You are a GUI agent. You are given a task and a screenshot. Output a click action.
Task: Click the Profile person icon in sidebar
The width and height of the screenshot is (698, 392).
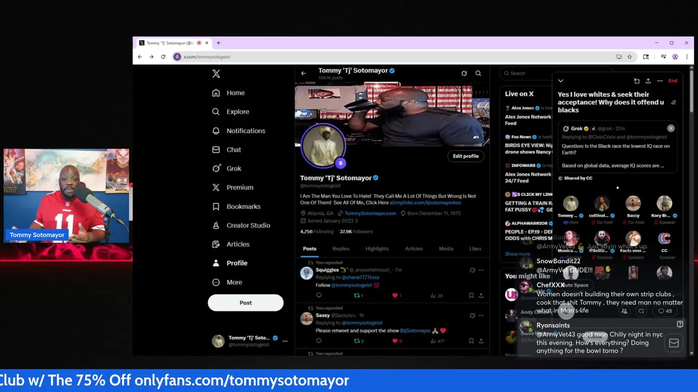coord(216,263)
